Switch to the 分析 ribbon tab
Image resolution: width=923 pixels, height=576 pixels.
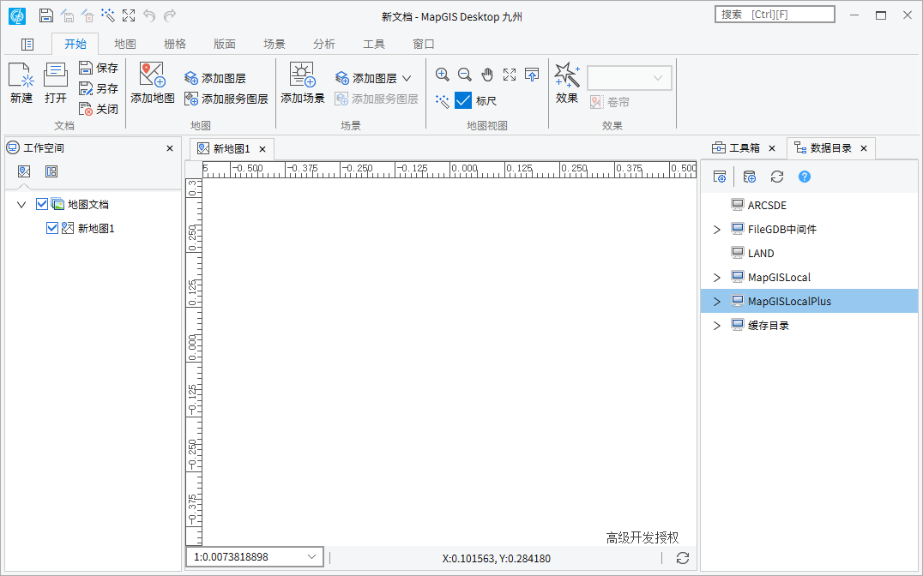pyautogui.click(x=323, y=44)
